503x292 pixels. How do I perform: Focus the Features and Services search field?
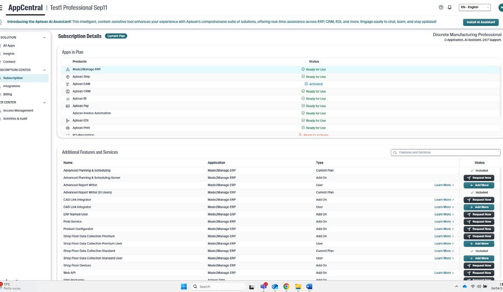coord(445,153)
